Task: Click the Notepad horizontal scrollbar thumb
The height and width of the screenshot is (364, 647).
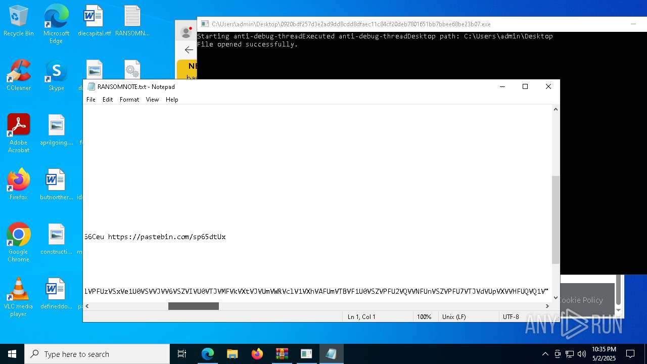Action: [x=194, y=306]
